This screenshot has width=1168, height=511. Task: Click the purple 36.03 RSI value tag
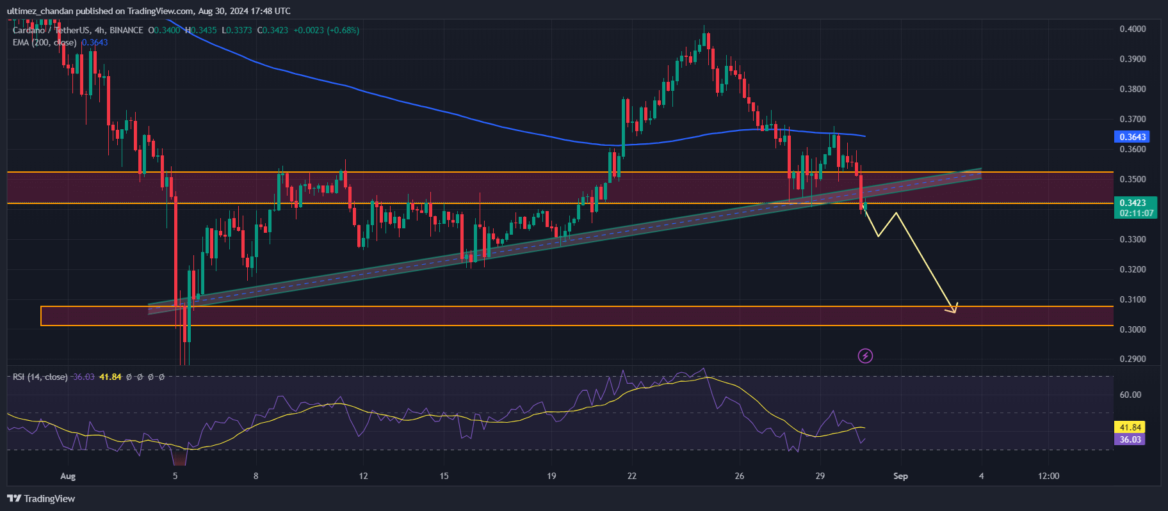pyautogui.click(x=1130, y=439)
